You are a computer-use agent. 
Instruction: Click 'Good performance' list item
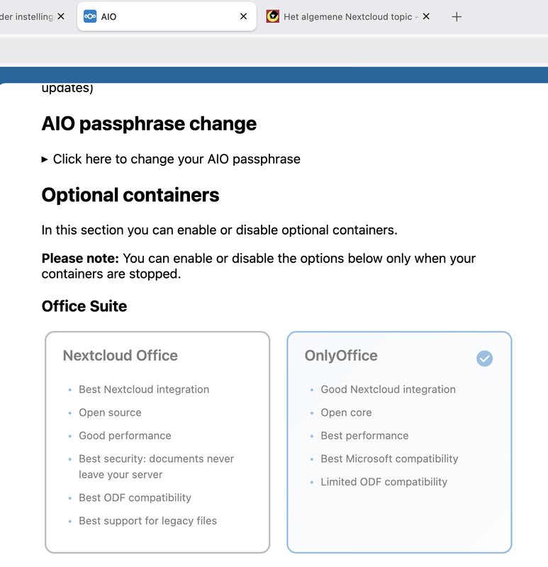coord(125,436)
